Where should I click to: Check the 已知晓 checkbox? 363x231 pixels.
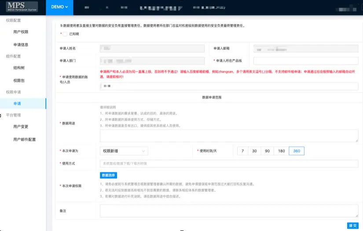point(65,34)
